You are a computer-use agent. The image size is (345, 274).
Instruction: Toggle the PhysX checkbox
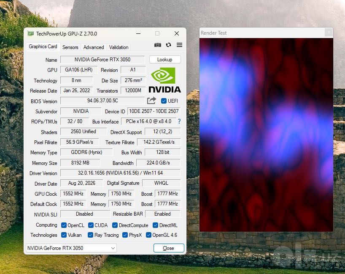pos(125,235)
